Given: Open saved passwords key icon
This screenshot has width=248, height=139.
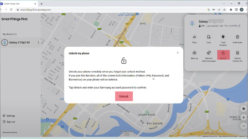Looking at the screenshot, I should tap(214, 10).
